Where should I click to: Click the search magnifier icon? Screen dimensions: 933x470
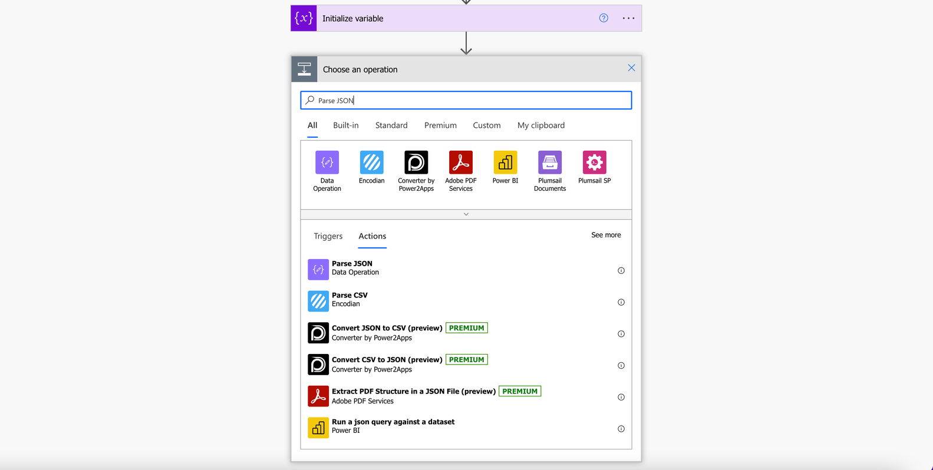(x=310, y=100)
